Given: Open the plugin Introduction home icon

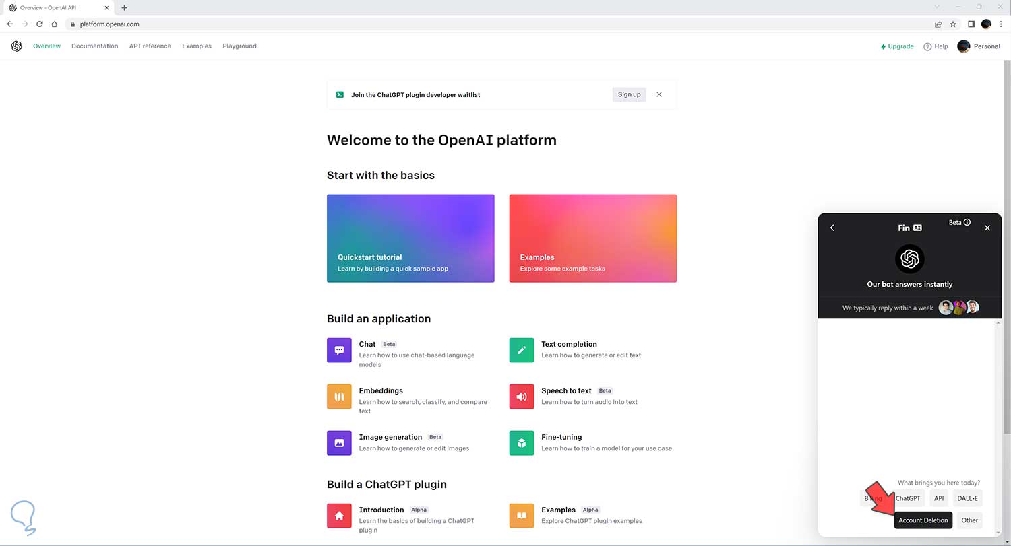Looking at the screenshot, I should pyautogui.click(x=339, y=516).
